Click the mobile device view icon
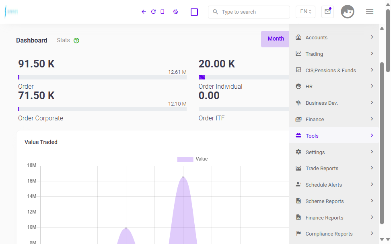Image resolution: width=391 pixels, height=244 pixels. 163,12
